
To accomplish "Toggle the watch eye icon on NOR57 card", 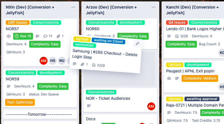I will click(9, 36).
